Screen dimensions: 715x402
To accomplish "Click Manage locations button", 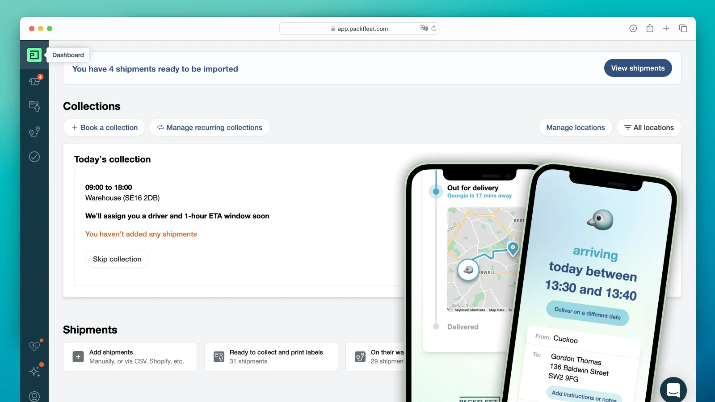I will pyautogui.click(x=576, y=127).
